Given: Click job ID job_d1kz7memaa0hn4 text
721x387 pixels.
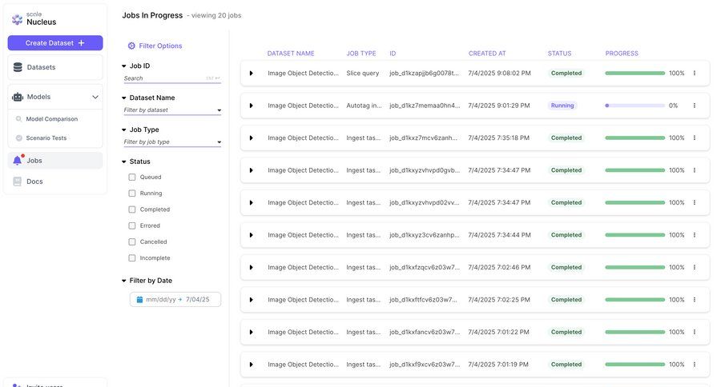Looking at the screenshot, I should coord(425,106).
